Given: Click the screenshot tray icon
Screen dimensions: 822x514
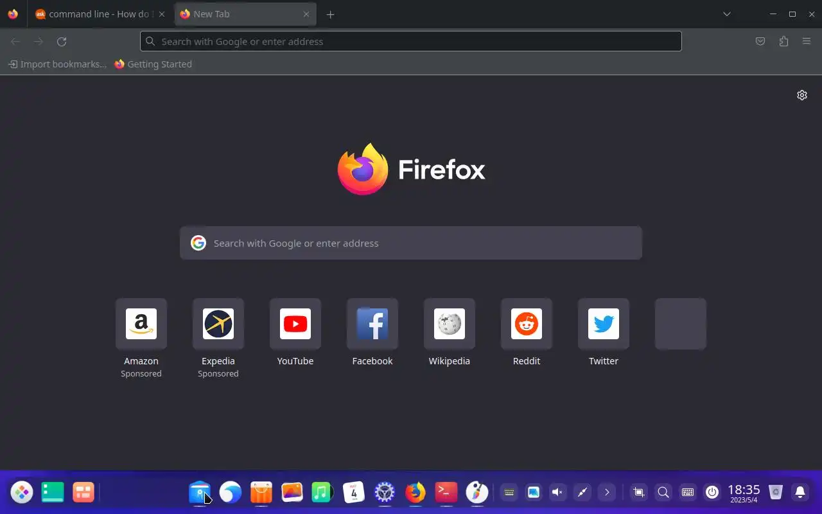Looking at the screenshot, I should click(x=639, y=493).
